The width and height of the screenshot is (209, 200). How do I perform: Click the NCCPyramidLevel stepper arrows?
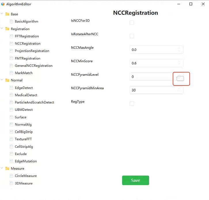[180, 78]
